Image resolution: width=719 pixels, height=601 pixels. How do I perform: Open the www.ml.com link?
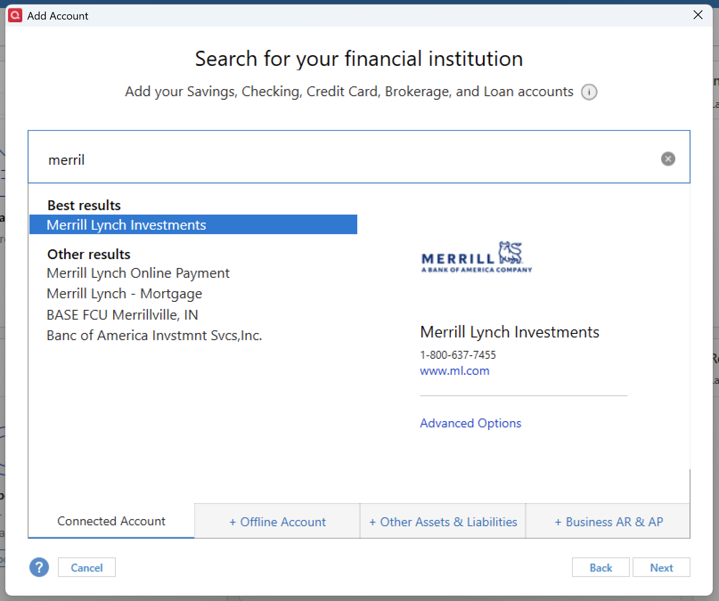point(454,370)
